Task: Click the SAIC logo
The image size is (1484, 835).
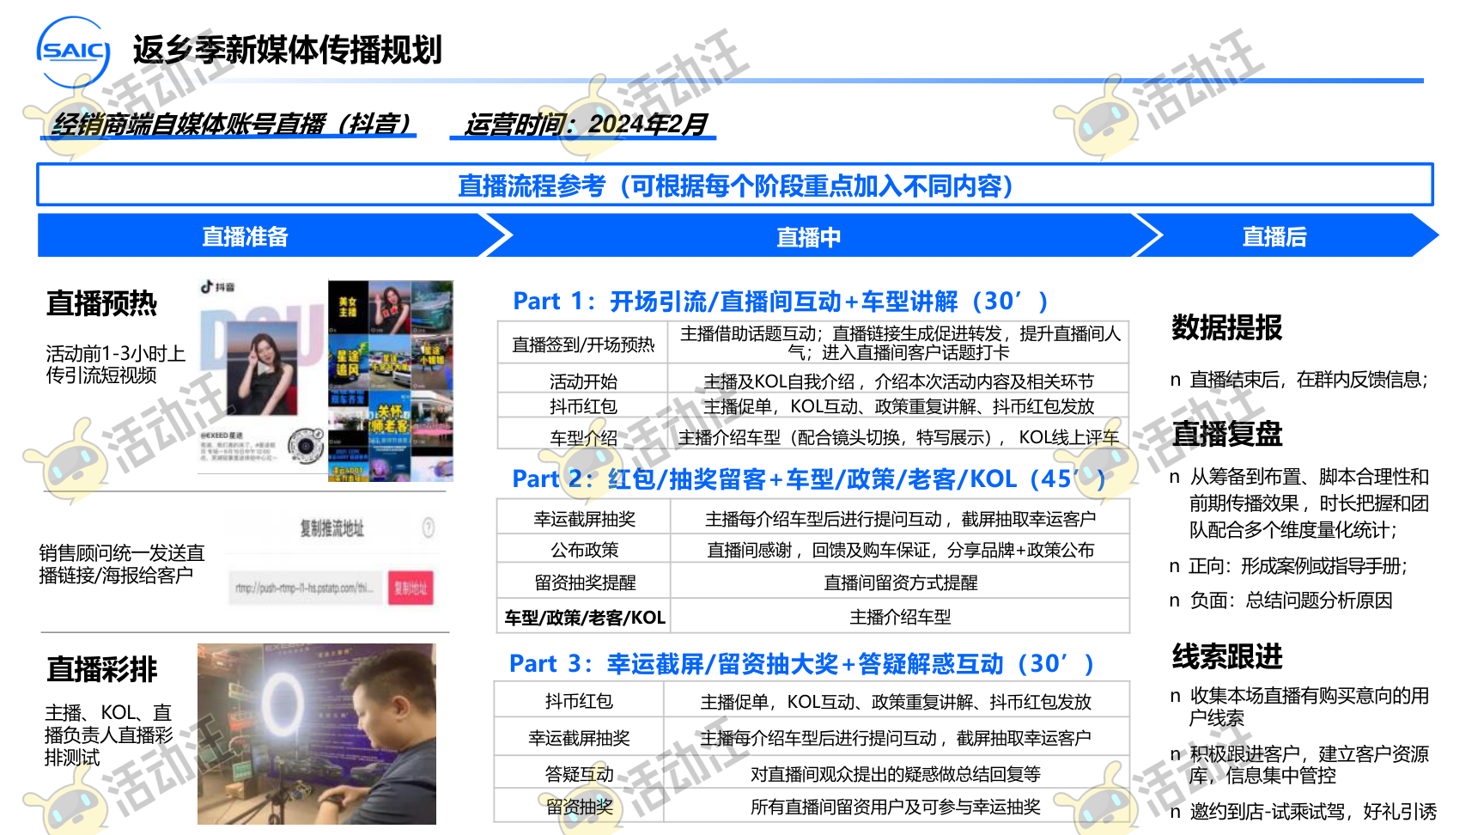Action: (74, 52)
